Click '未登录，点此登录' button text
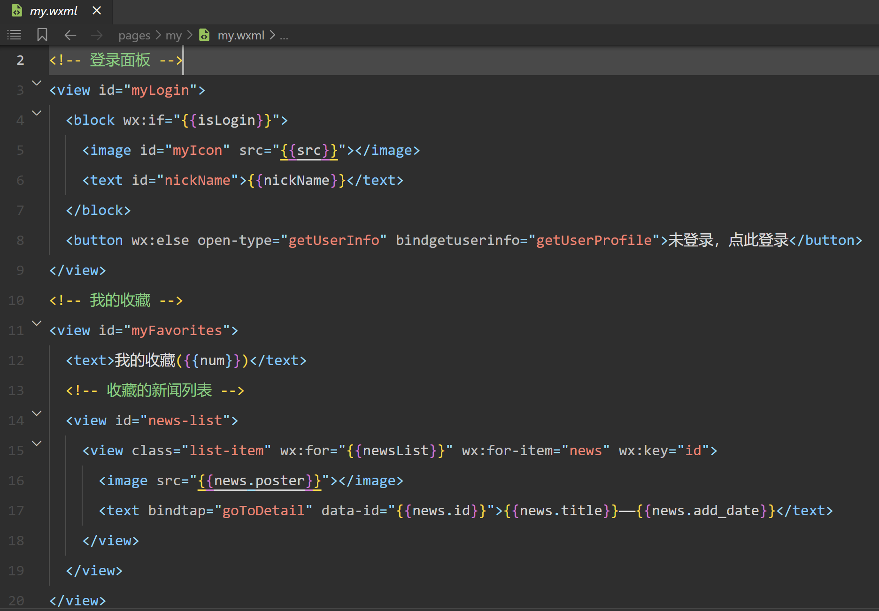 click(728, 240)
